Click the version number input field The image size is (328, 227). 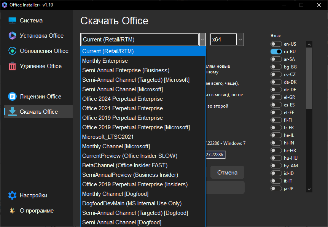[215, 155]
